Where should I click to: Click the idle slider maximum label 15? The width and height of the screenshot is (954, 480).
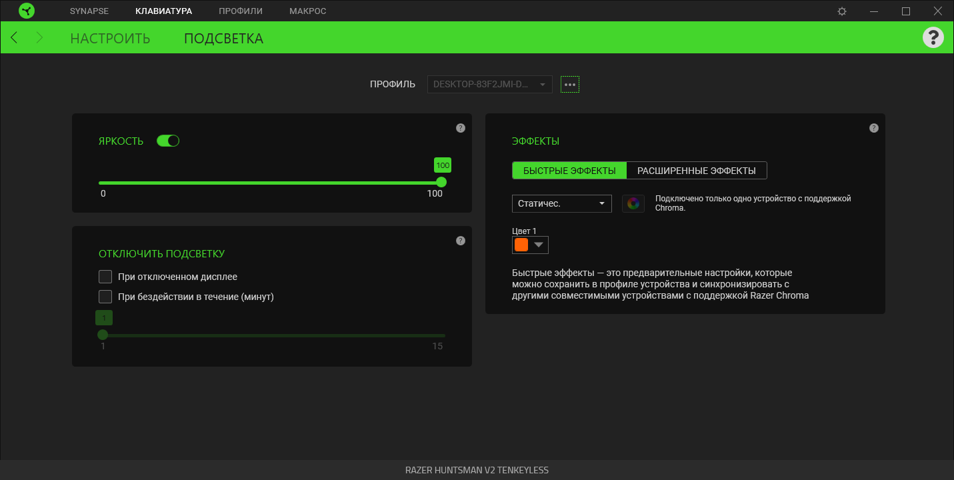[x=437, y=346]
